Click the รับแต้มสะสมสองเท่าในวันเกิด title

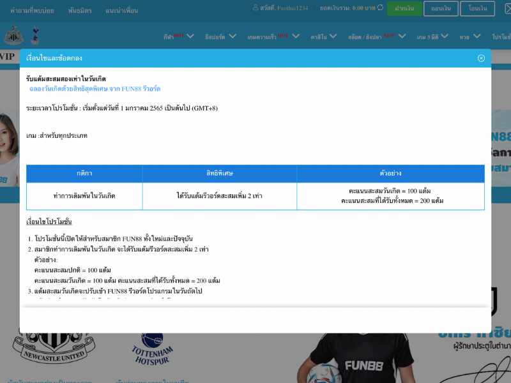click(66, 79)
